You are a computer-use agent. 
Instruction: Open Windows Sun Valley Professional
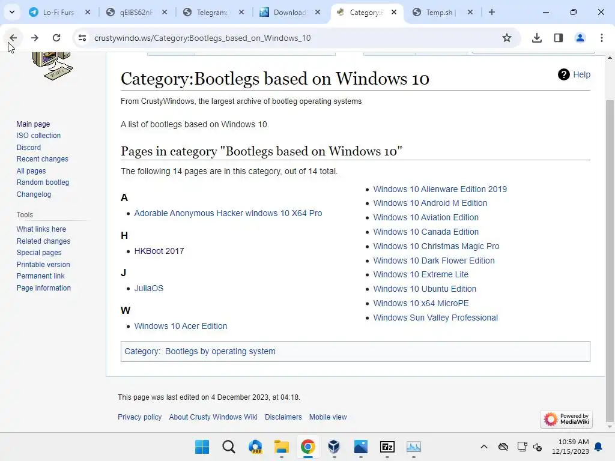(x=435, y=318)
